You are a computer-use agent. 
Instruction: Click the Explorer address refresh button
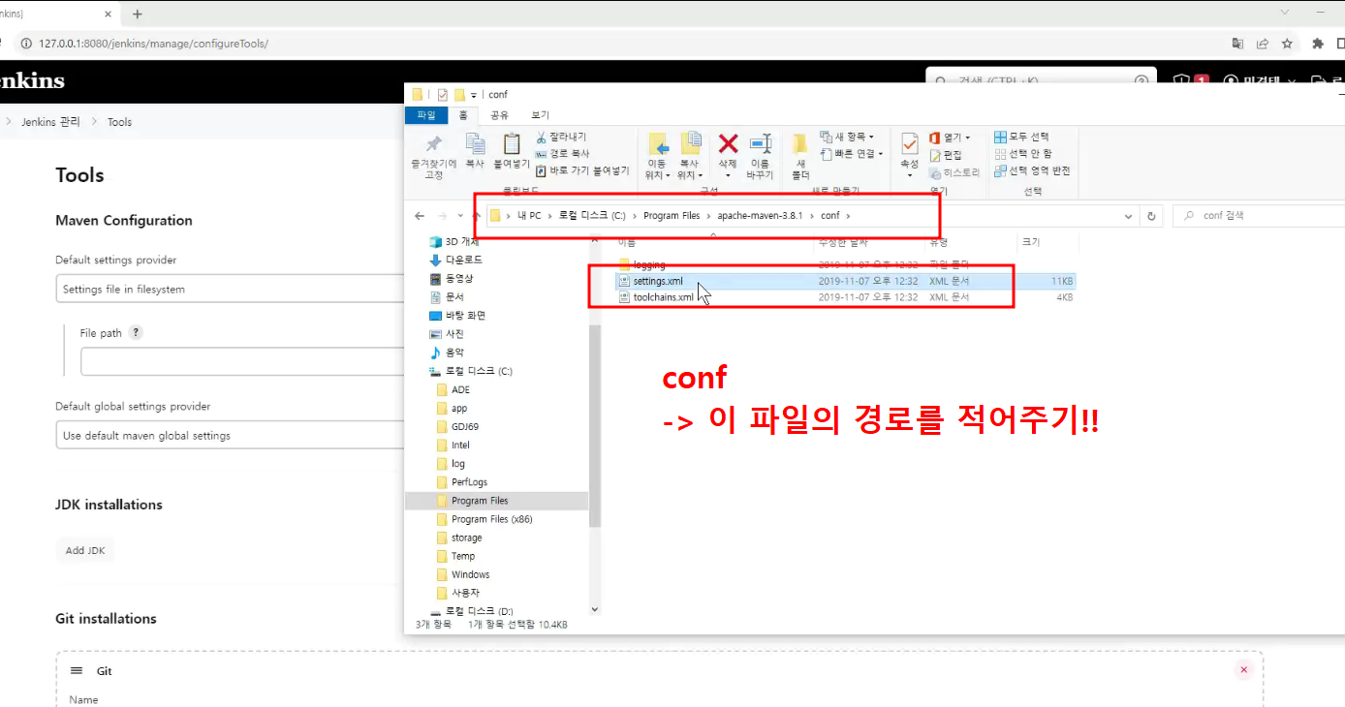(1151, 216)
